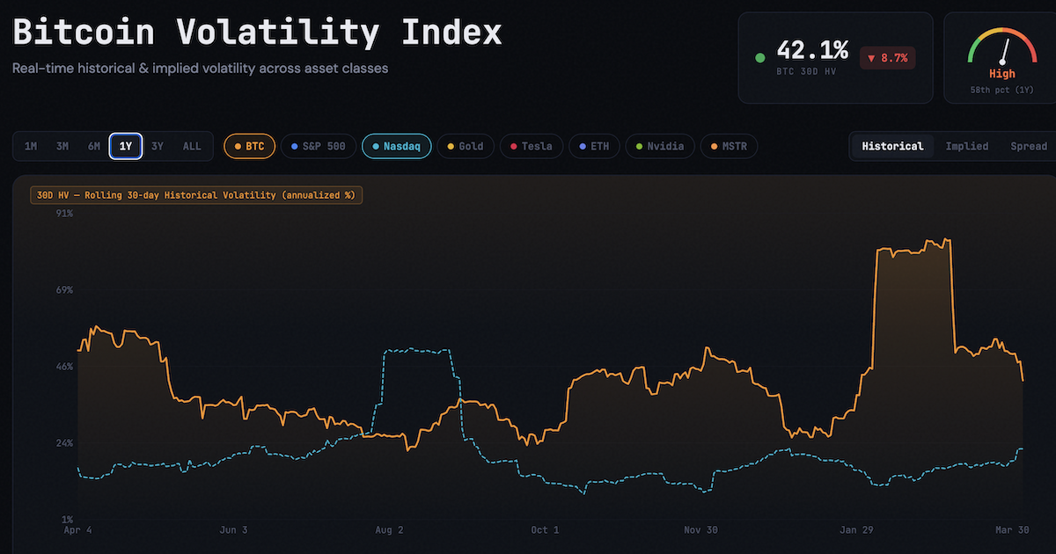Click the 'High' gauge reading text
The width and height of the screenshot is (1056, 554).
click(x=1002, y=74)
